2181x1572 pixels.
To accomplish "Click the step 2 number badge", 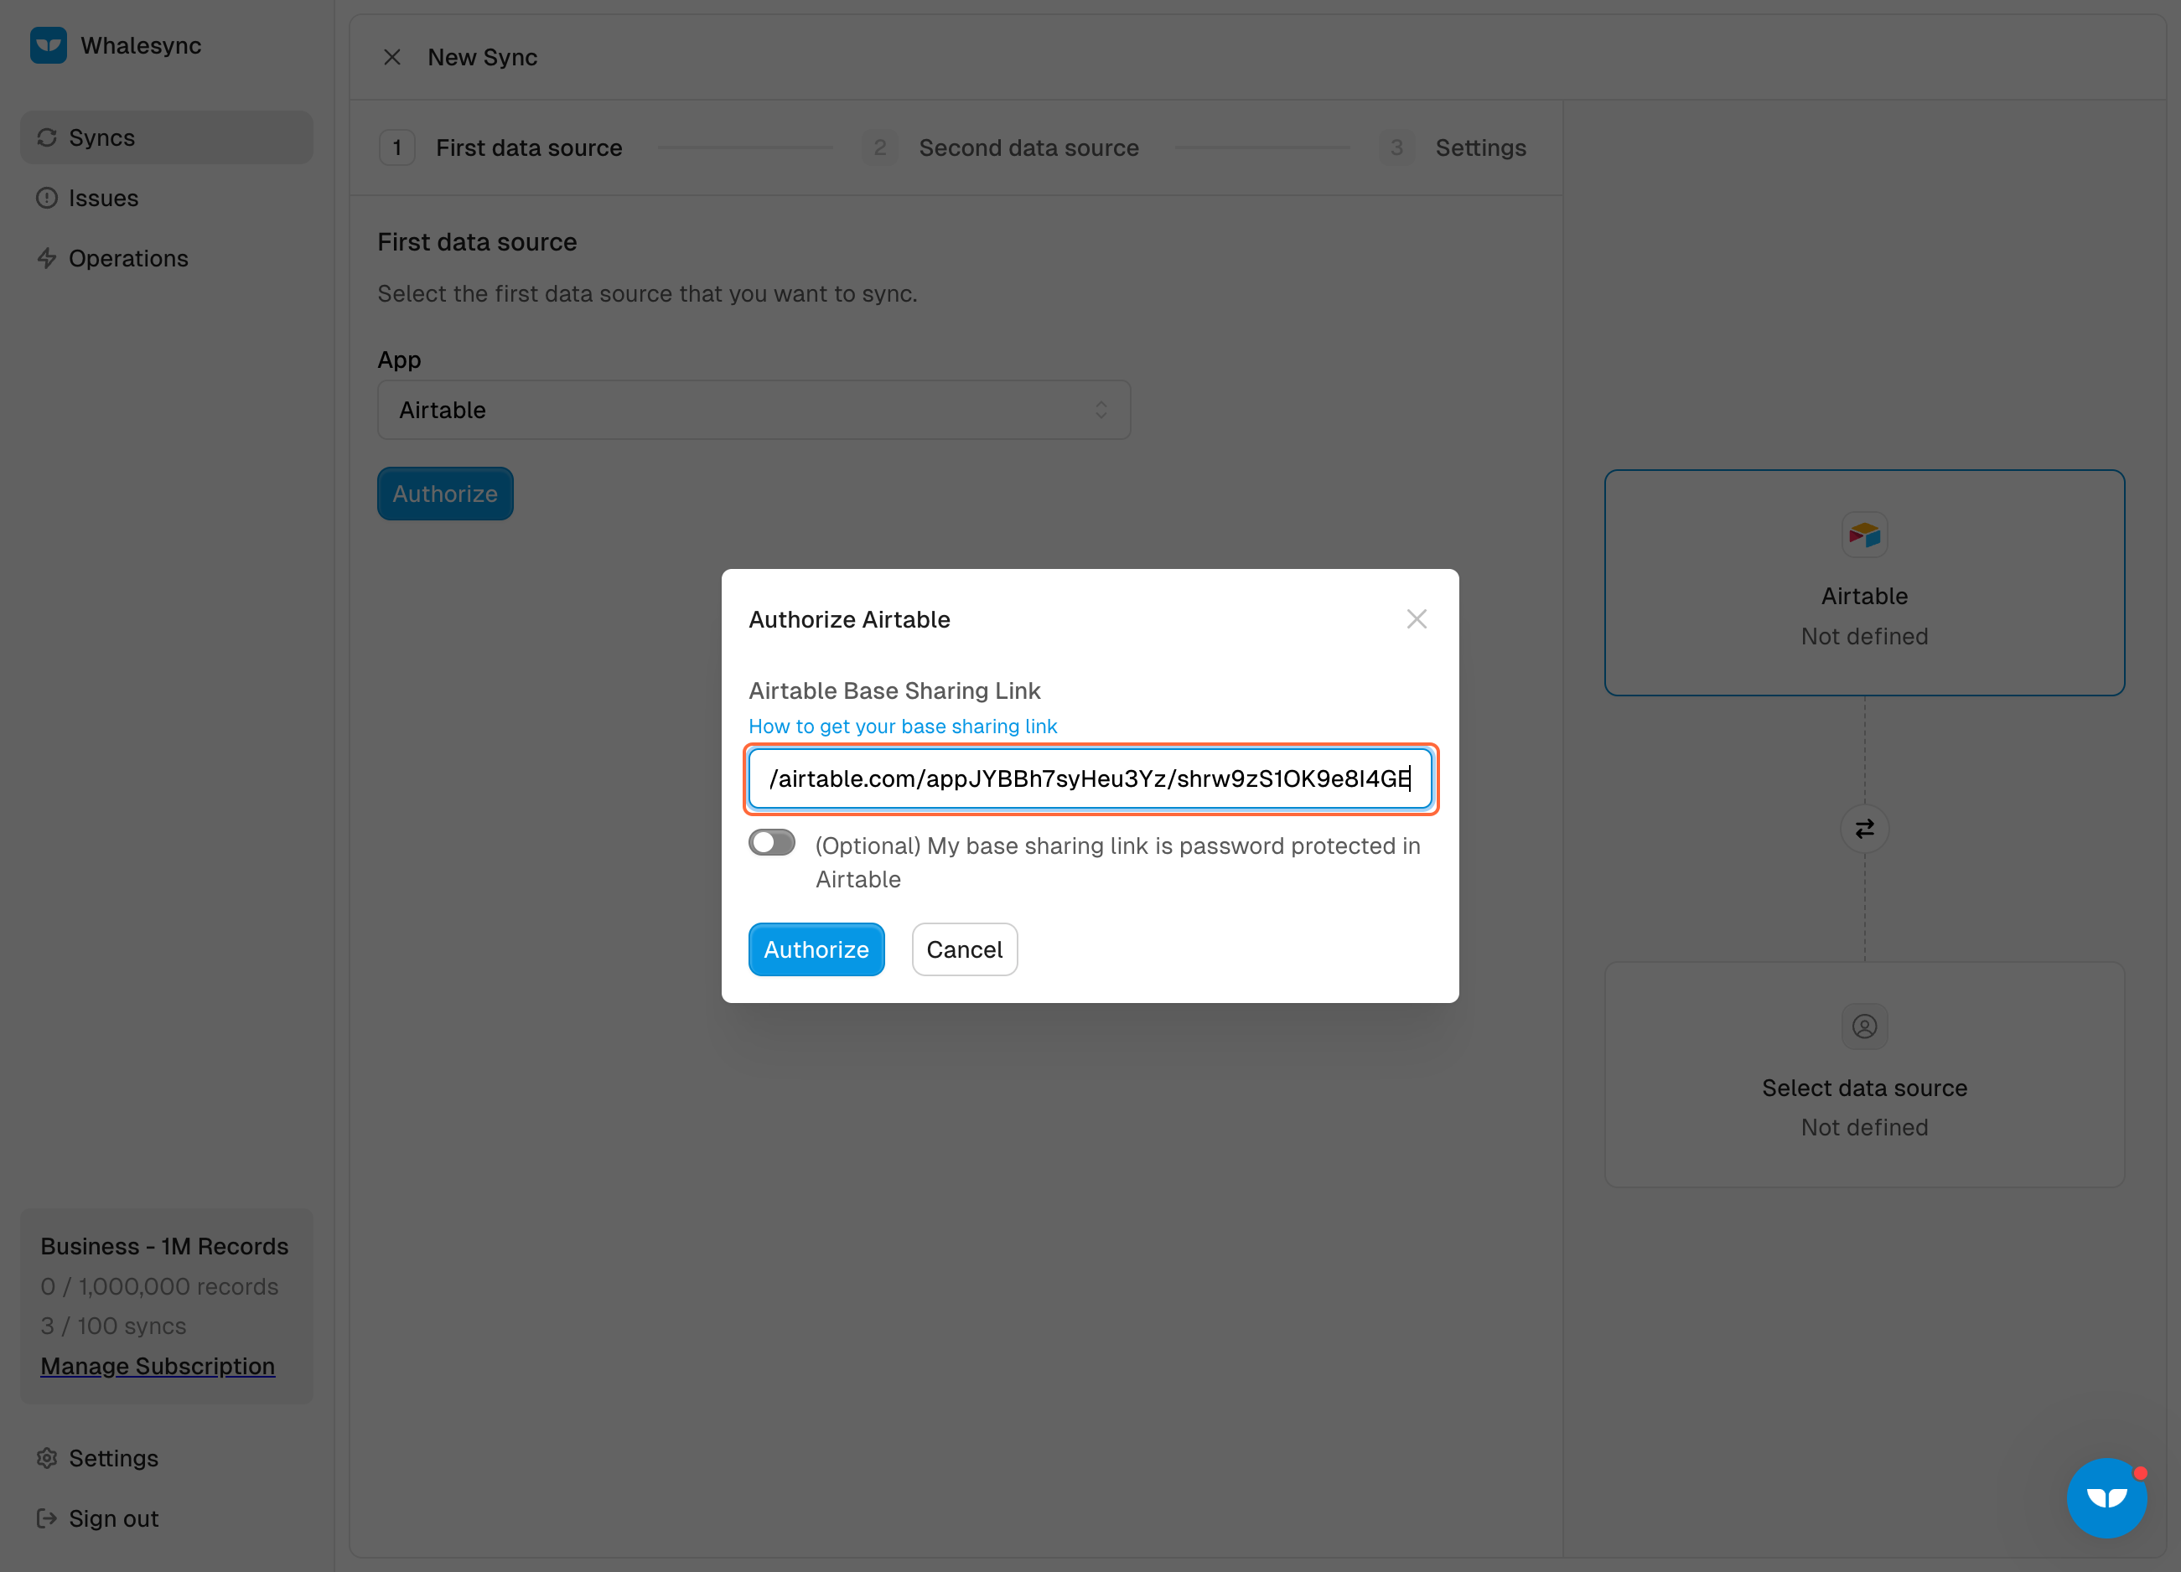I will [x=880, y=148].
